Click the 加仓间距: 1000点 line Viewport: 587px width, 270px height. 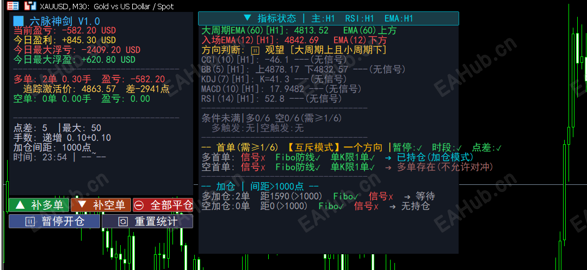(52, 147)
